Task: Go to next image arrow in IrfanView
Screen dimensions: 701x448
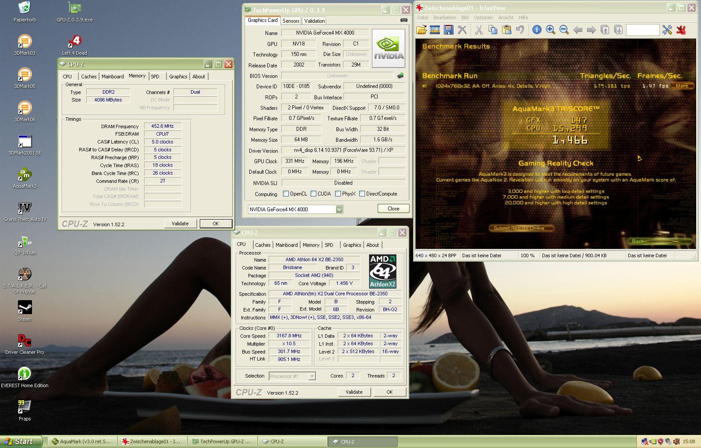Action: click(591, 30)
